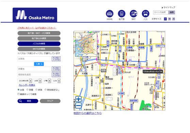This screenshot has width=190, height=133.
Task: Open the day dropdown showing 18日
Action: pos(37,81)
